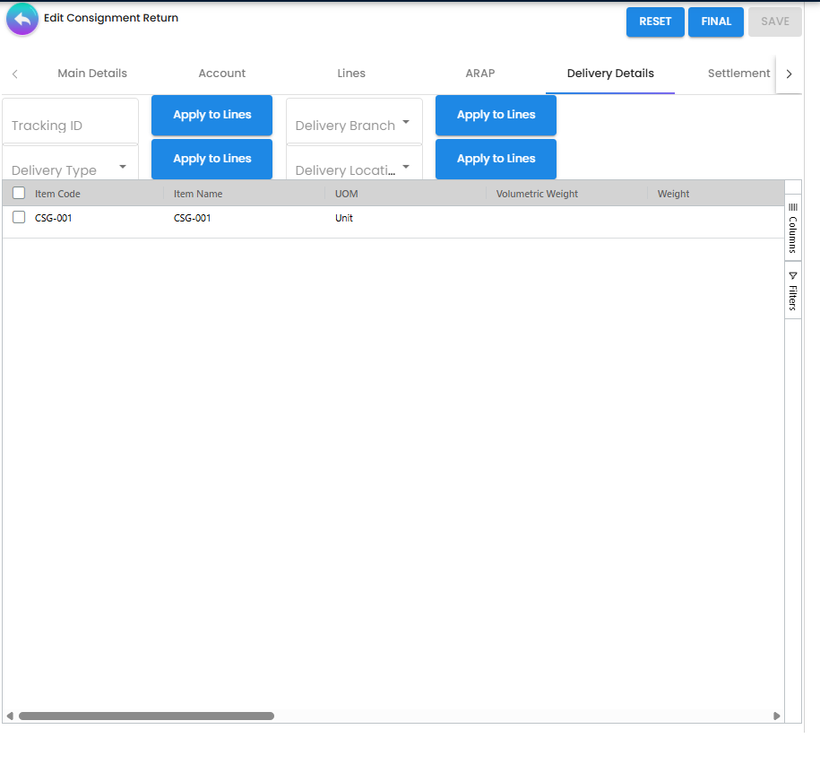Image resolution: width=820 pixels, height=764 pixels.
Task: Open the CSG-001 item code link
Action: click(53, 217)
